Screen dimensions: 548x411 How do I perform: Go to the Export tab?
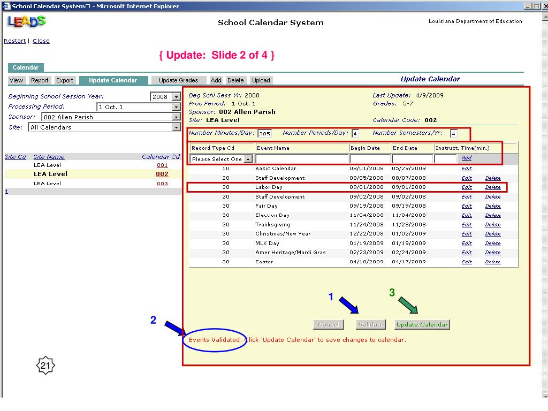click(x=65, y=80)
